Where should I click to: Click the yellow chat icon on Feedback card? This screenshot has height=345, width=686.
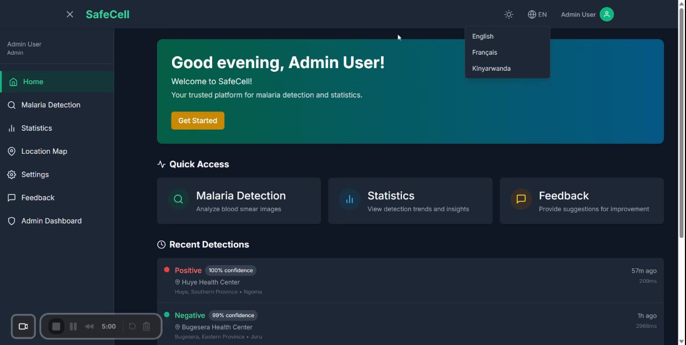click(x=521, y=199)
